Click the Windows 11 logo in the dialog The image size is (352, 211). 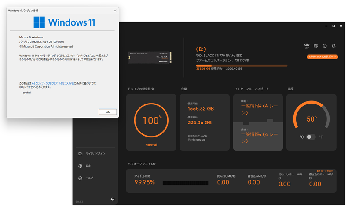coord(64,22)
